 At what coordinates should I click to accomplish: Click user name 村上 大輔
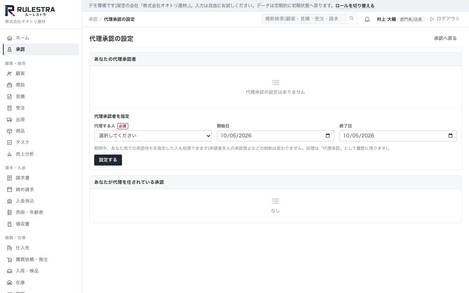coord(386,19)
